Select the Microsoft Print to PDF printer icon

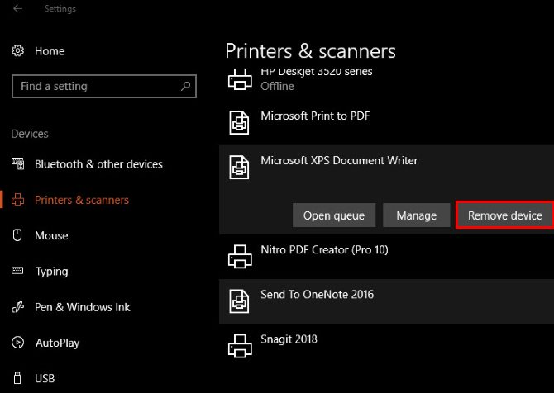(x=240, y=123)
